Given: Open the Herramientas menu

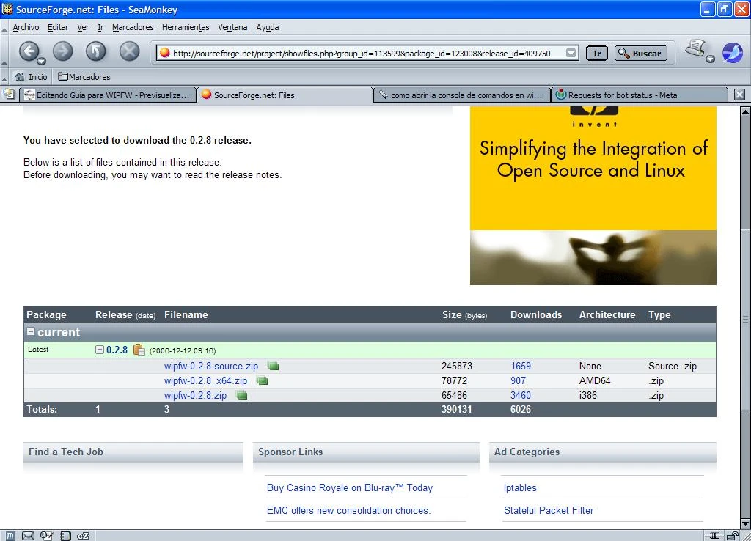Looking at the screenshot, I should pos(186,27).
